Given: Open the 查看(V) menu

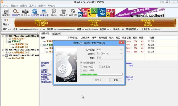Looking at the screenshot, I should click(42, 6).
